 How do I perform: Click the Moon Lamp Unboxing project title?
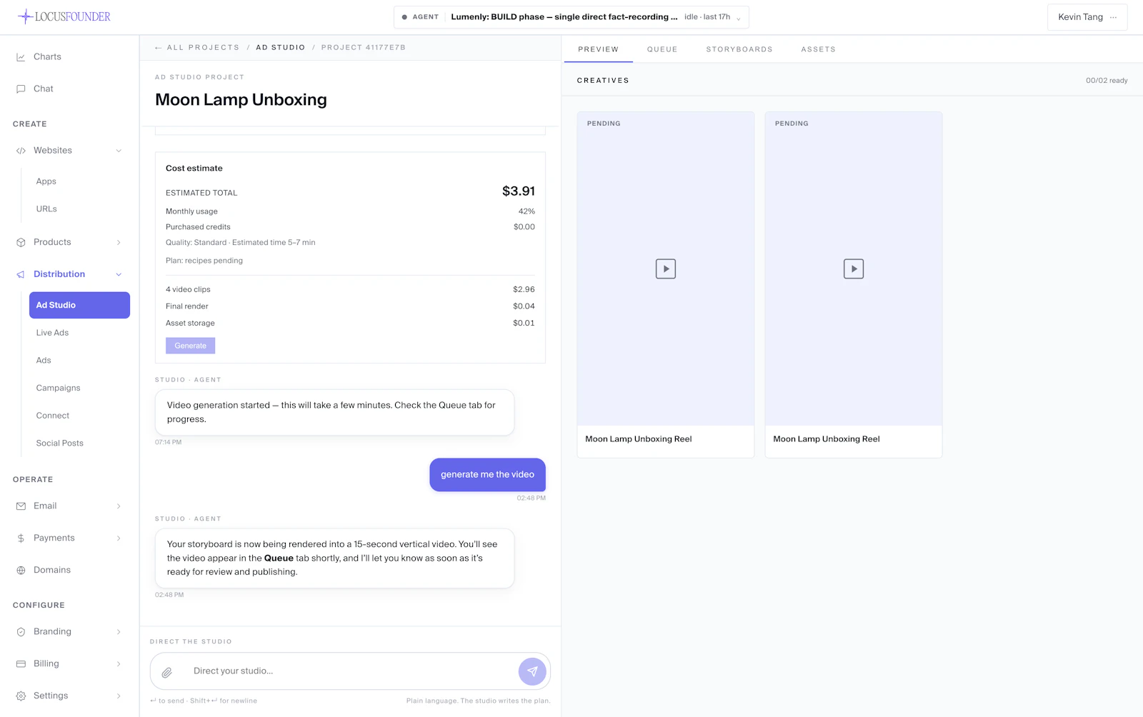[x=241, y=100]
